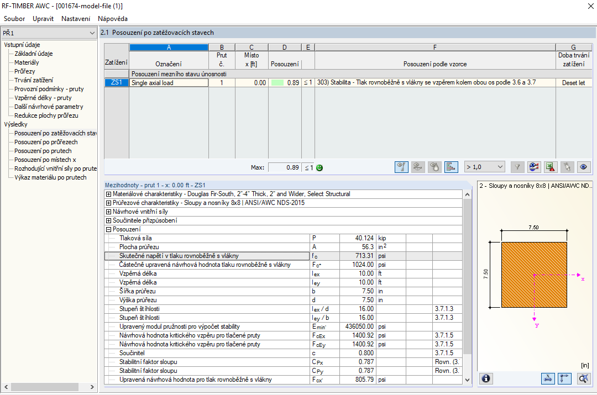Select Posouzení po průřezech

(46, 142)
